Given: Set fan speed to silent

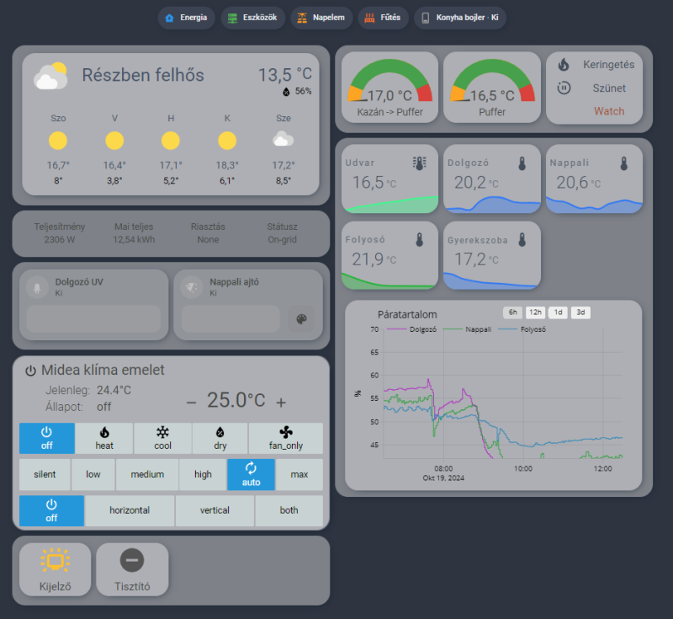Looking at the screenshot, I should (x=45, y=475).
